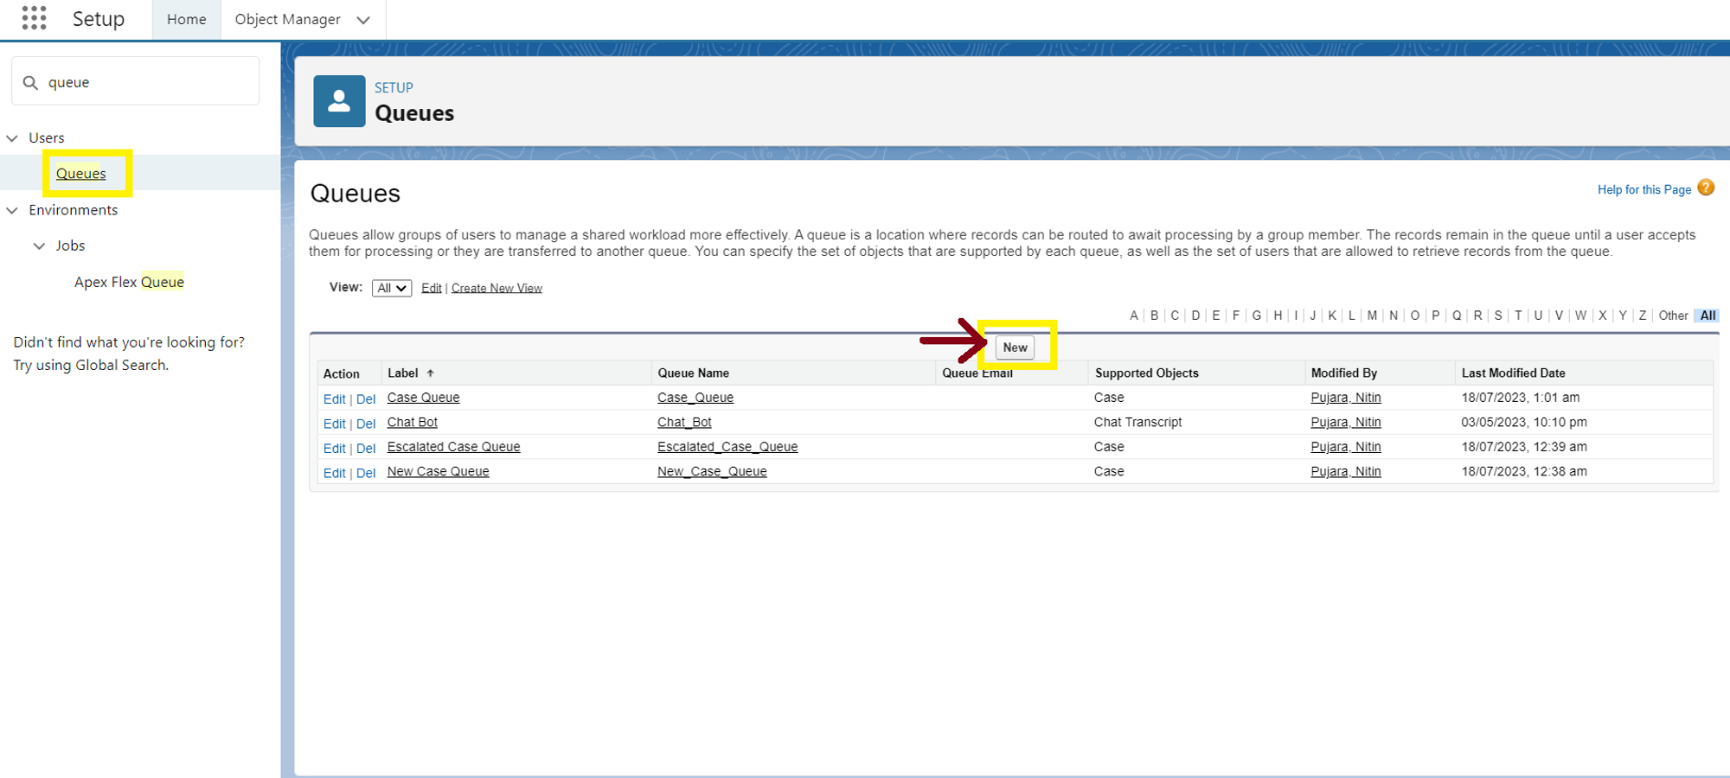Image resolution: width=1730 pixels, height=778 pixels.
Task: Click the New queue button
Action: pos(1016,348)
